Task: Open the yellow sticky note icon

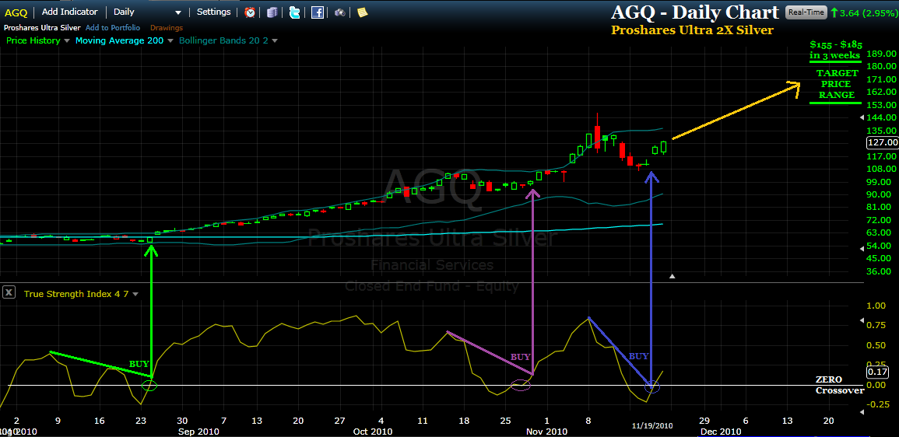Action: coord(363,12)
